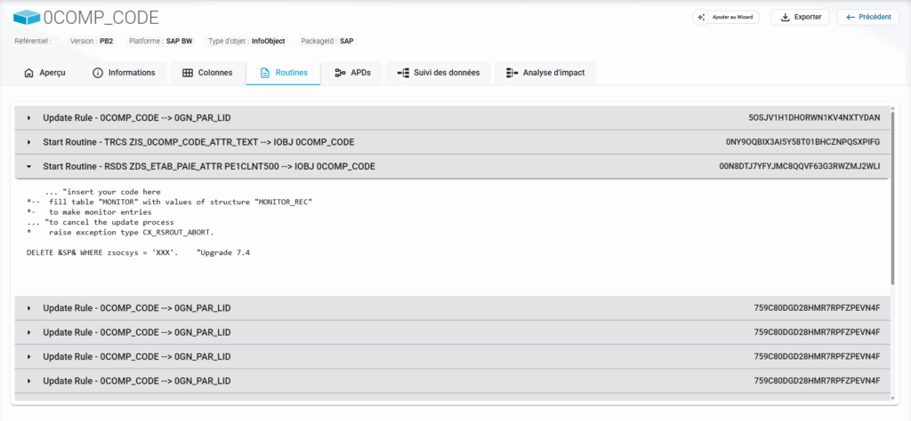Image resolution: width=911 pixels, height=421 pixels.
Task: Click the Plateforme SAP BW label
Action: coord(160,41)
